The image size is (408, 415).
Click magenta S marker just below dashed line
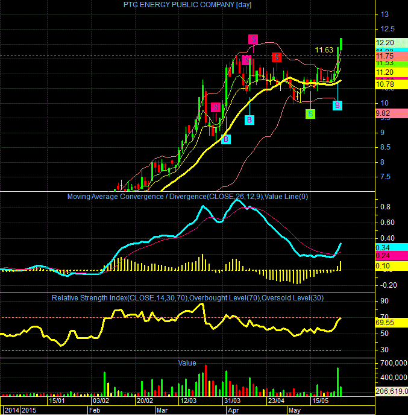(246, 60)
